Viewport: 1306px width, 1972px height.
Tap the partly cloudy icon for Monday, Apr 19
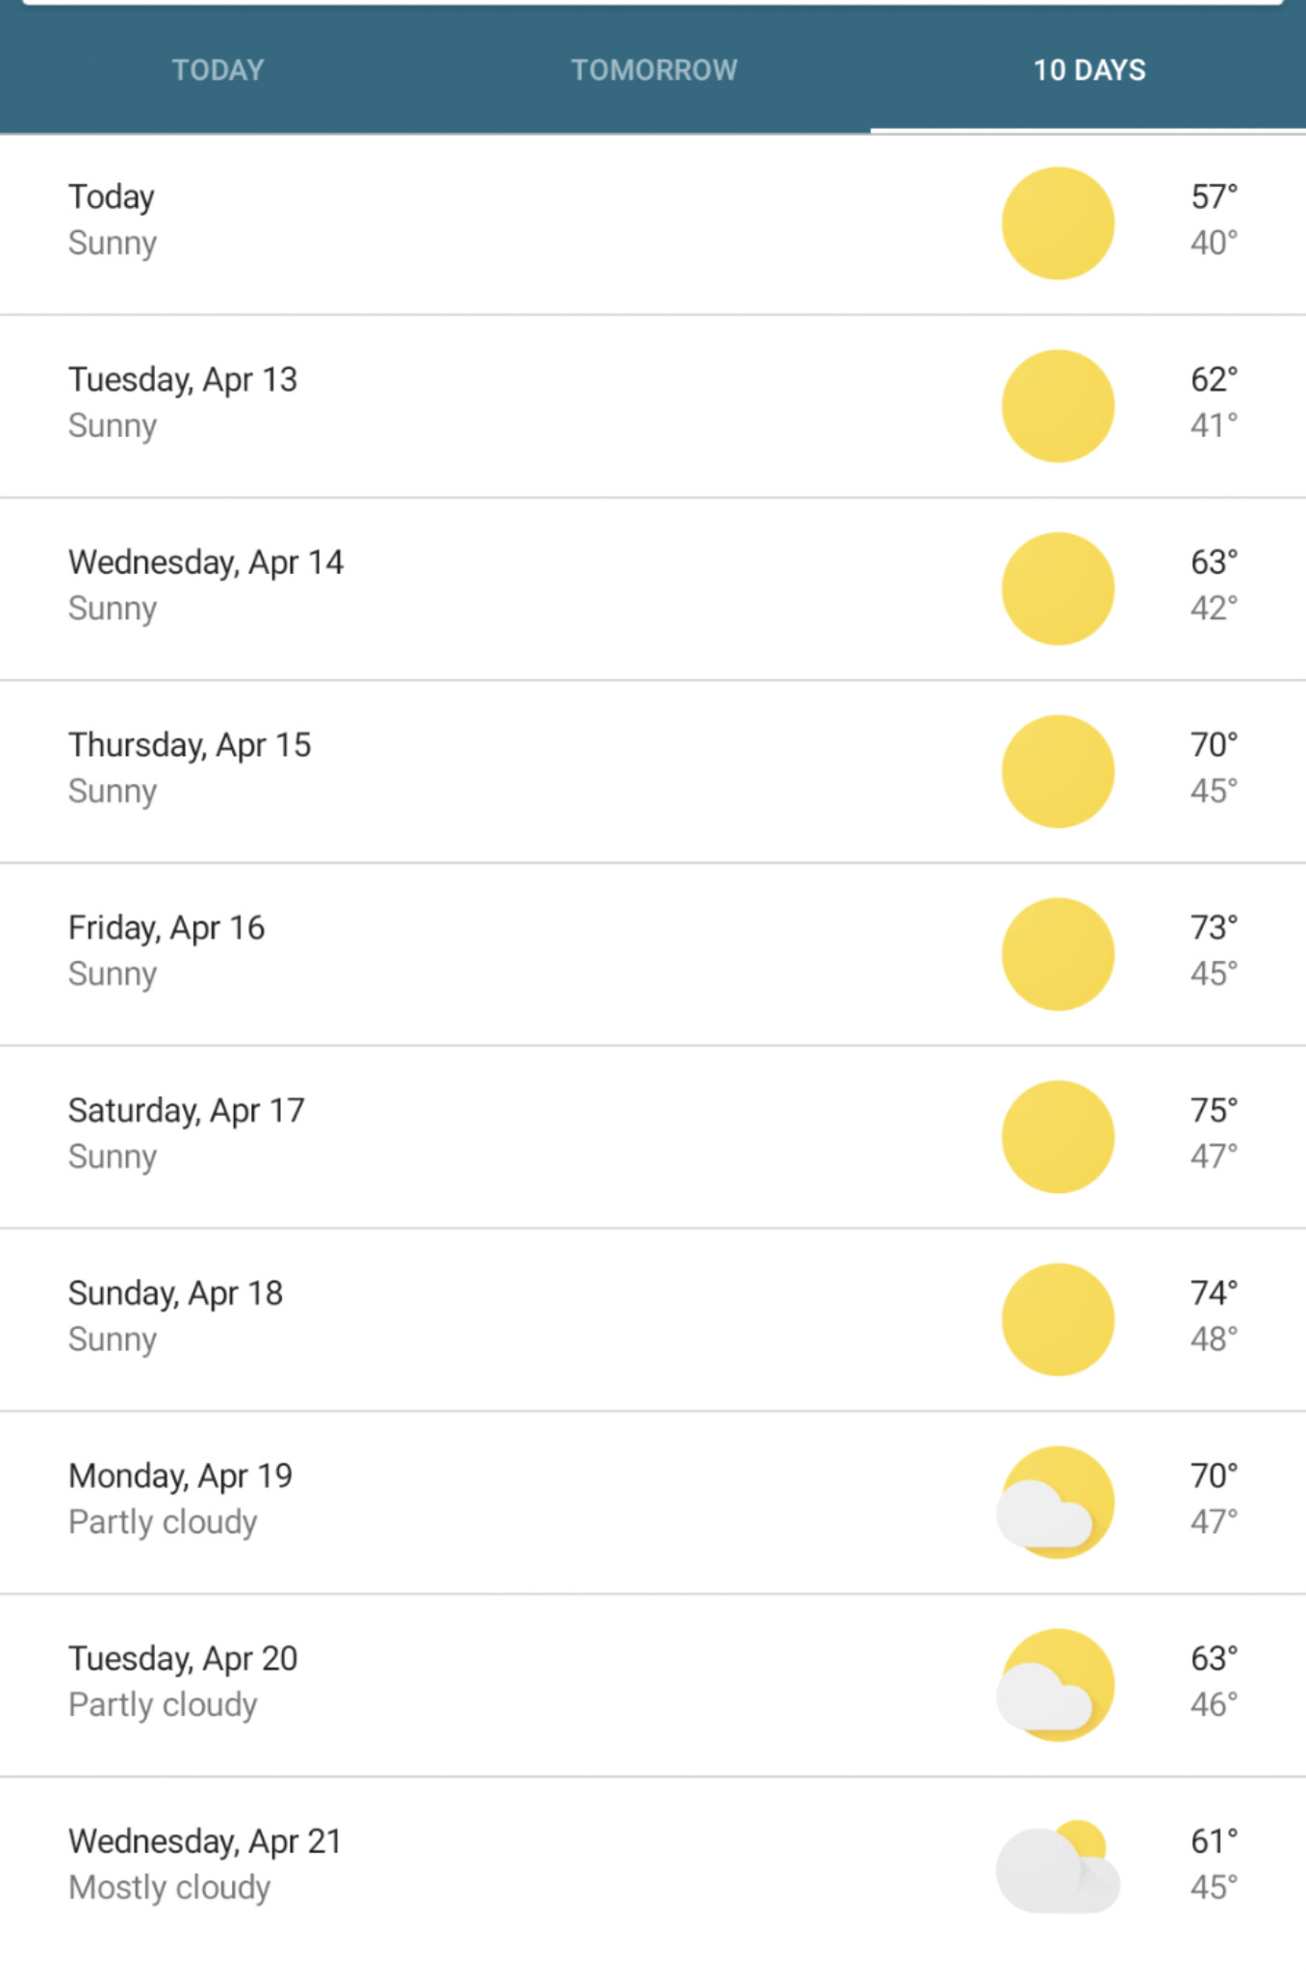pyautogui.click(x=1056, y=1502)
